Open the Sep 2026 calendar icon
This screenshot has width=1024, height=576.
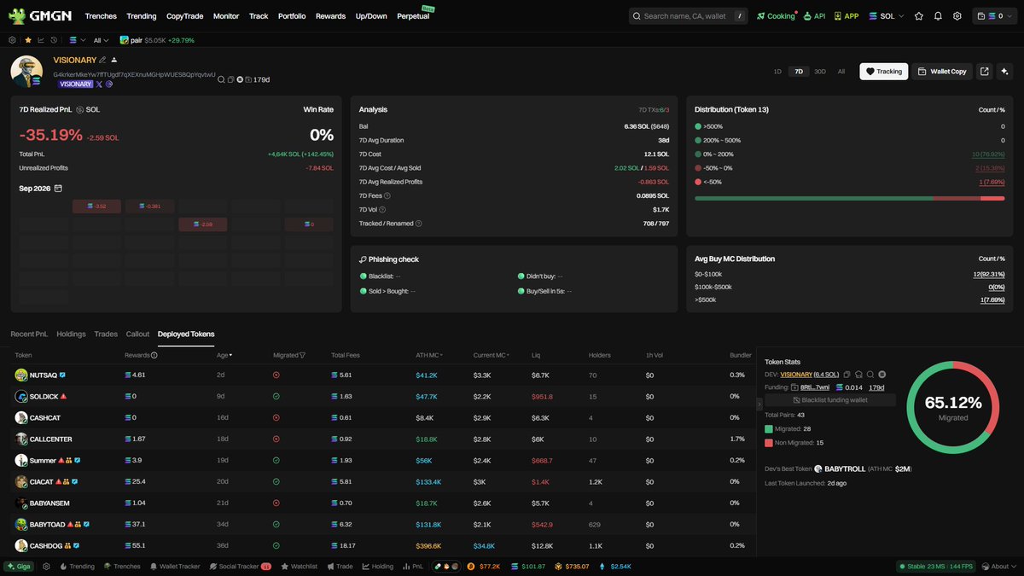click(x=58, y=189)
